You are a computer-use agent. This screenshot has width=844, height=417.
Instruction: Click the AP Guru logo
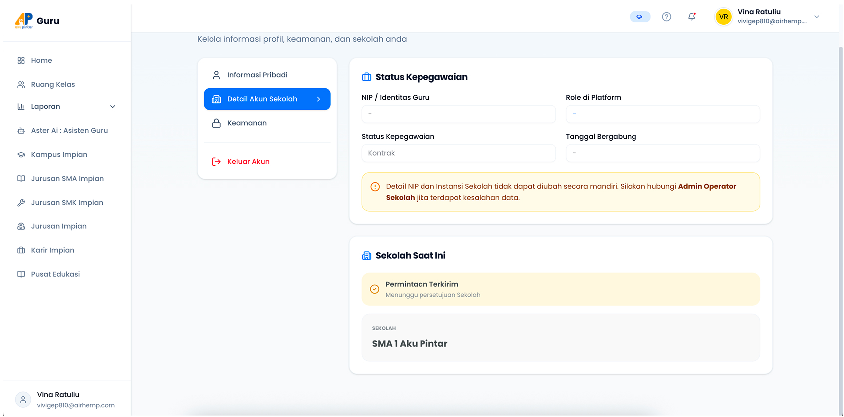coord(37,21)
